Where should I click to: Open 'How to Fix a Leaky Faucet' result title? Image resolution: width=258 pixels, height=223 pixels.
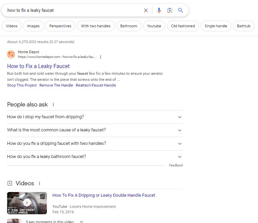click(x=38, y=66)
